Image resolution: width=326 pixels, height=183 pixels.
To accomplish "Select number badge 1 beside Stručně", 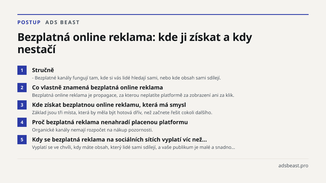I will pyautogui.click(x=22, y=70).
